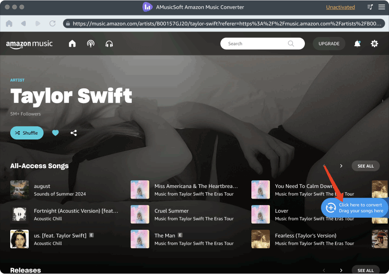Click SEE ALL for Releases
This screenshot has width=389, height=274.
coord(366,270)
